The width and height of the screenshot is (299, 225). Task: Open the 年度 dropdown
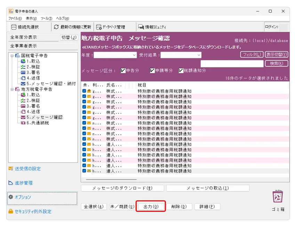(x=115, y=55)
